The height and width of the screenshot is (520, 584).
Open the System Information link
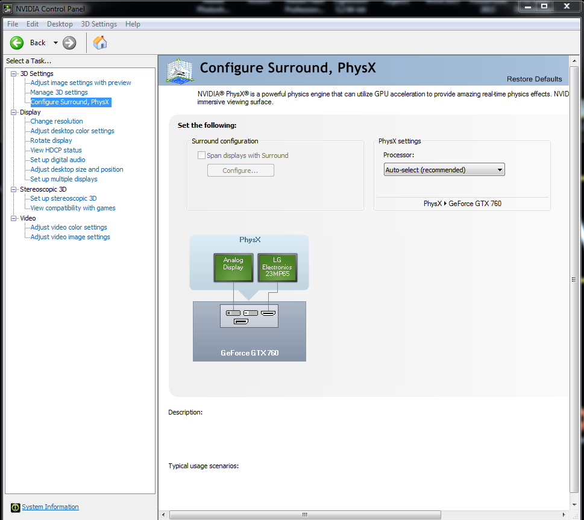50,507
